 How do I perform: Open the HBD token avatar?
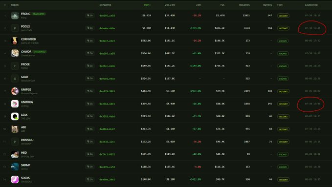point(15,154)
